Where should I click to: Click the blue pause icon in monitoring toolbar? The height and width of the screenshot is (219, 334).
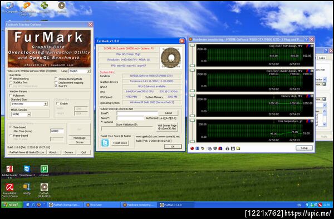point(197,148)
